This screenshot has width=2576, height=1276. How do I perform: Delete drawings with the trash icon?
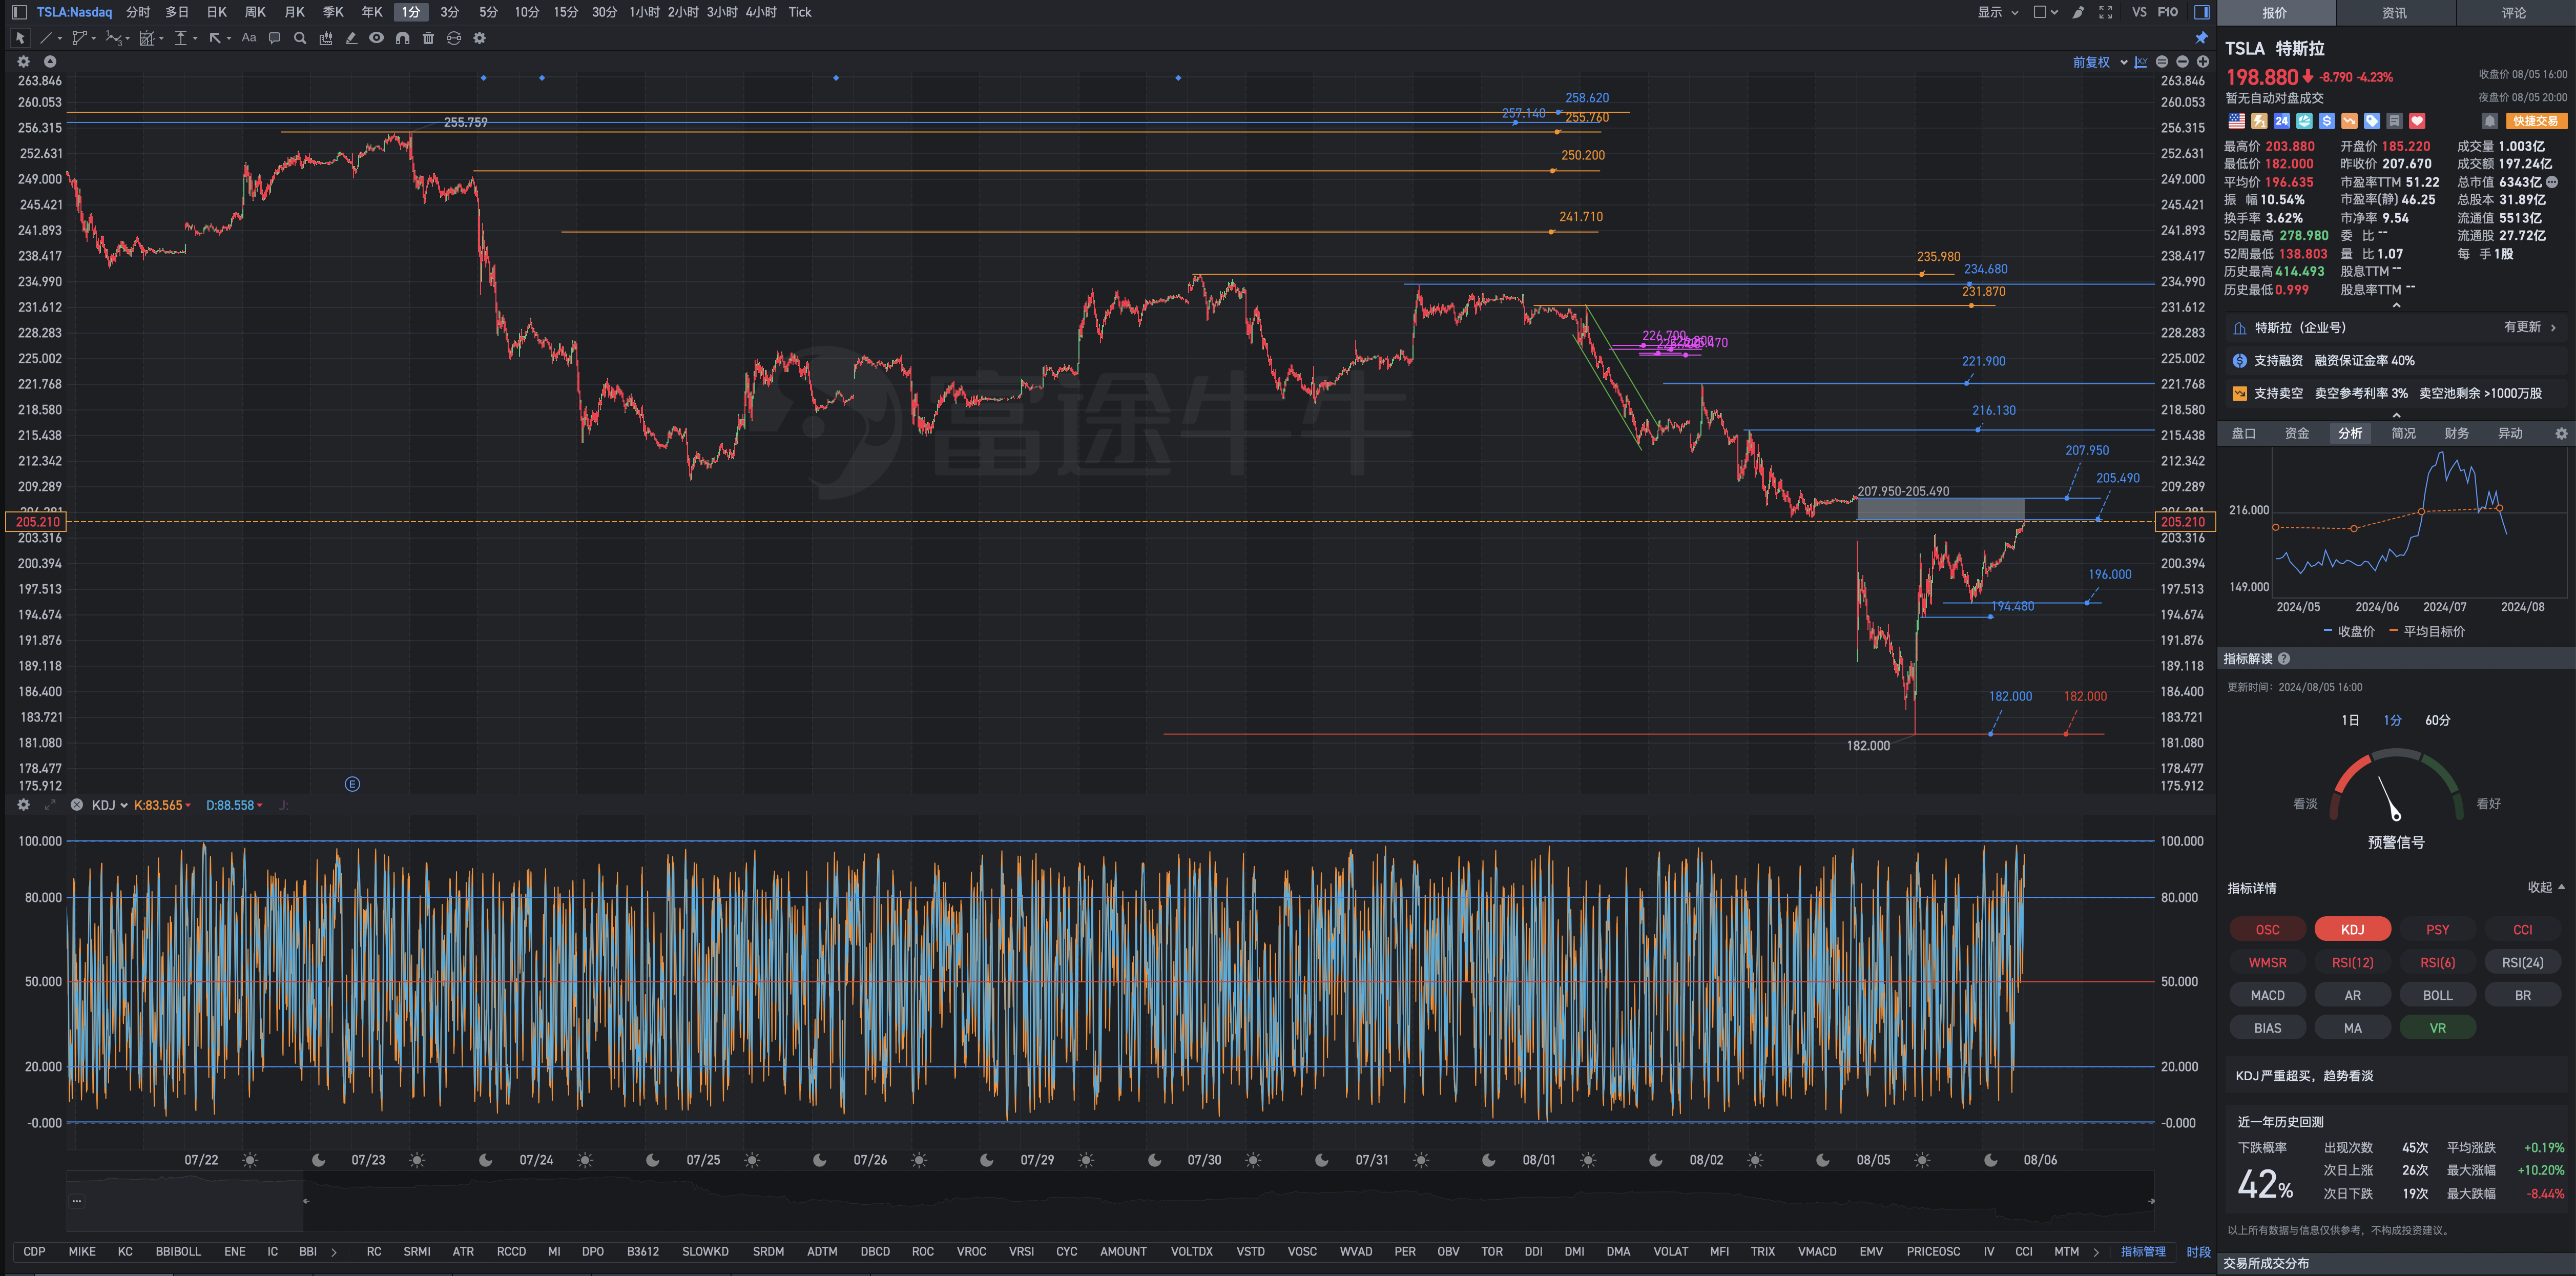pyautogui.click(x=428, y=38)
